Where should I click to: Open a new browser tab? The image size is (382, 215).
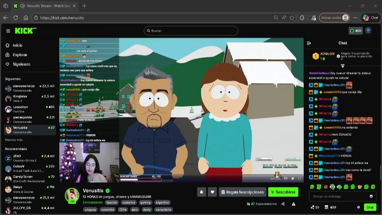tap(84, 6)
